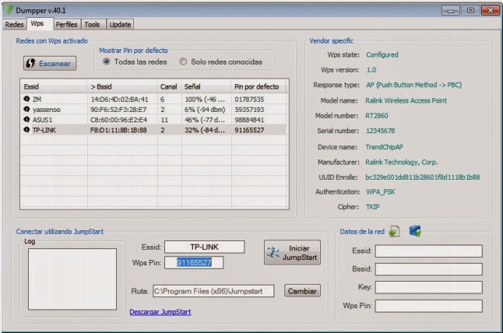The image size is (503, 333).
Task: Click the WPS icon next to ZM
Action: 26,99
